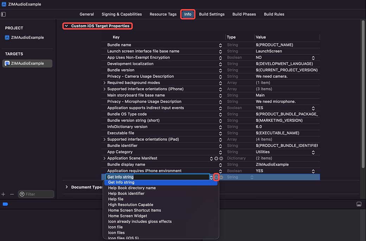
Task: Click the plus button below the targets list
Action: coord(3,194)
